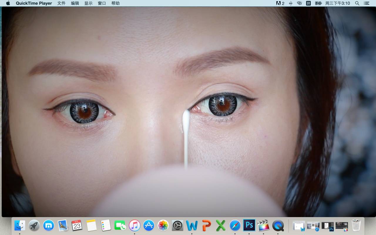Open the QuickTime Player application menu
This screenshot has width=376, height=235.
pyautogui.click(x=34, y=3)
